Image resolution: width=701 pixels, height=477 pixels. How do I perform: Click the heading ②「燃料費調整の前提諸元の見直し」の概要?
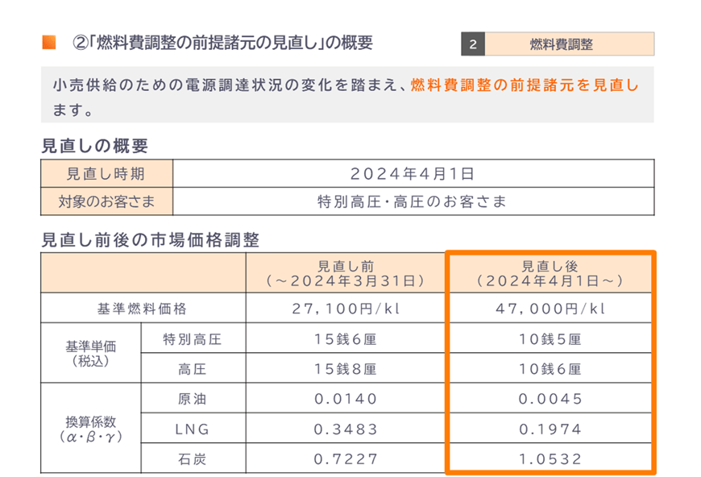[x=222, y=43]
